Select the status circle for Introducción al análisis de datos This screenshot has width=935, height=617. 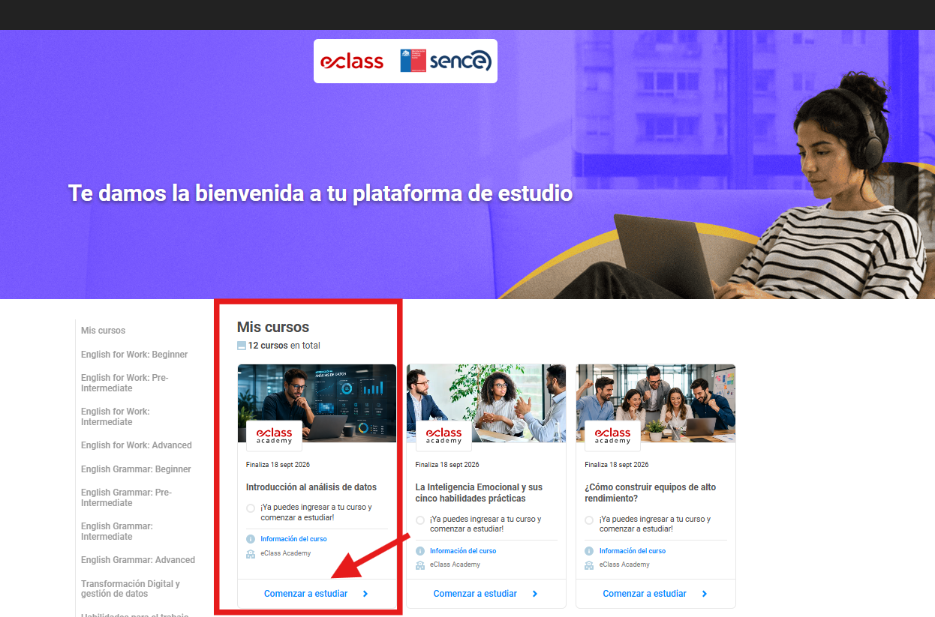coord(251,508)
